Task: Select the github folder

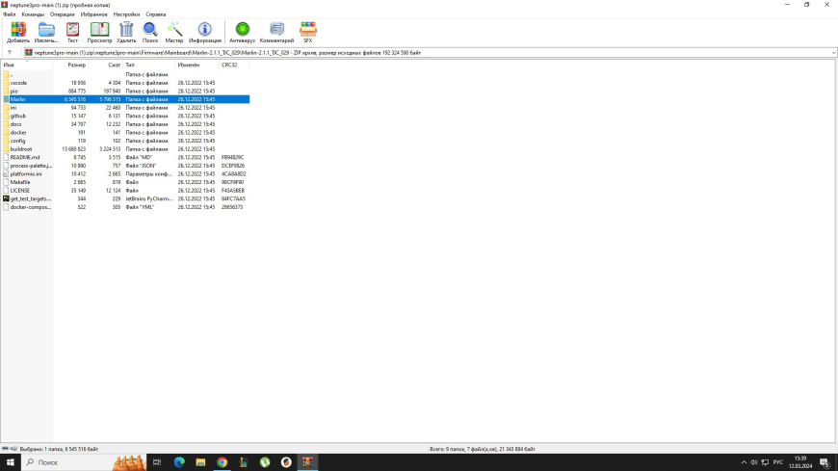Action: pos(17,116)
